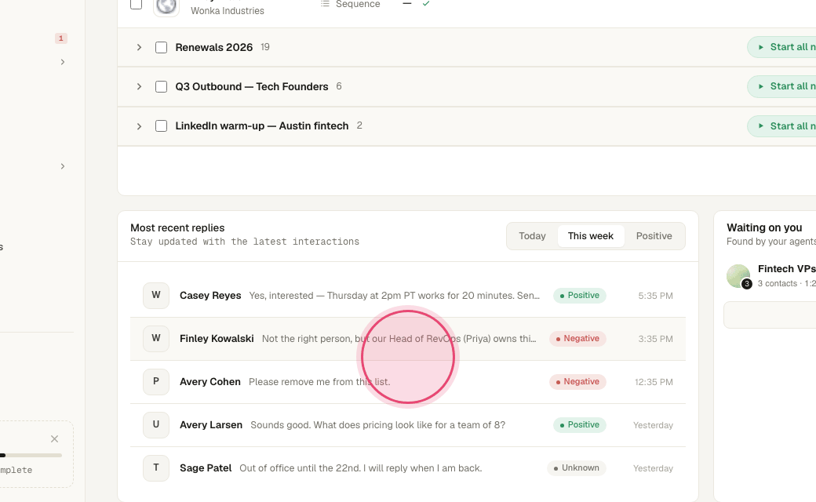Click the U avatar beside Avery Larsen
This screenshot has height=502, width=816.
[x=156, y=425]
